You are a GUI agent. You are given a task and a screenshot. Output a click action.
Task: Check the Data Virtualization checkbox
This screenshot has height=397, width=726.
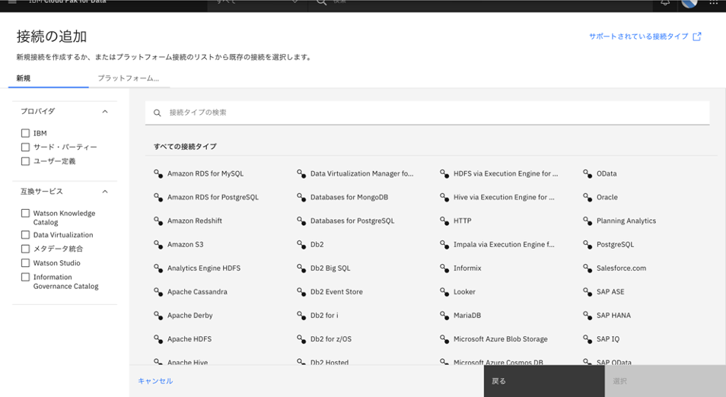(25, 235)
